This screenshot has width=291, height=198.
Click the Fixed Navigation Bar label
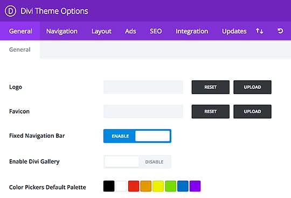tap(37, 136)
